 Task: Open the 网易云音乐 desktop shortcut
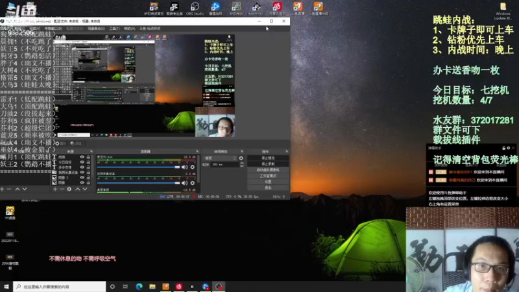[x=277, y=8]
